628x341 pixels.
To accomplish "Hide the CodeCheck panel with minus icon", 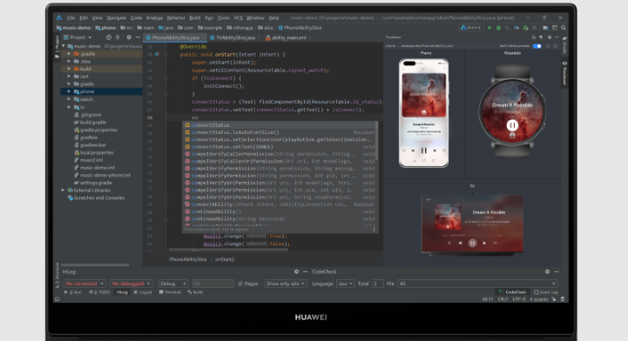I will pyautogui.click(x=557, y=271).
